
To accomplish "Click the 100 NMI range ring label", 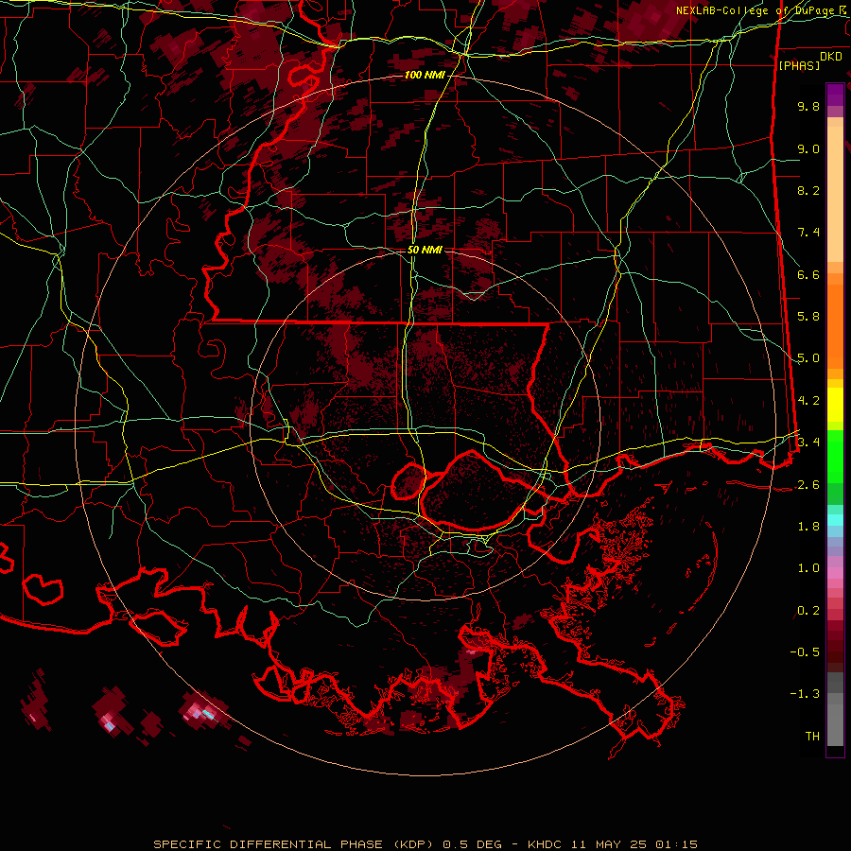I will 425,75.
